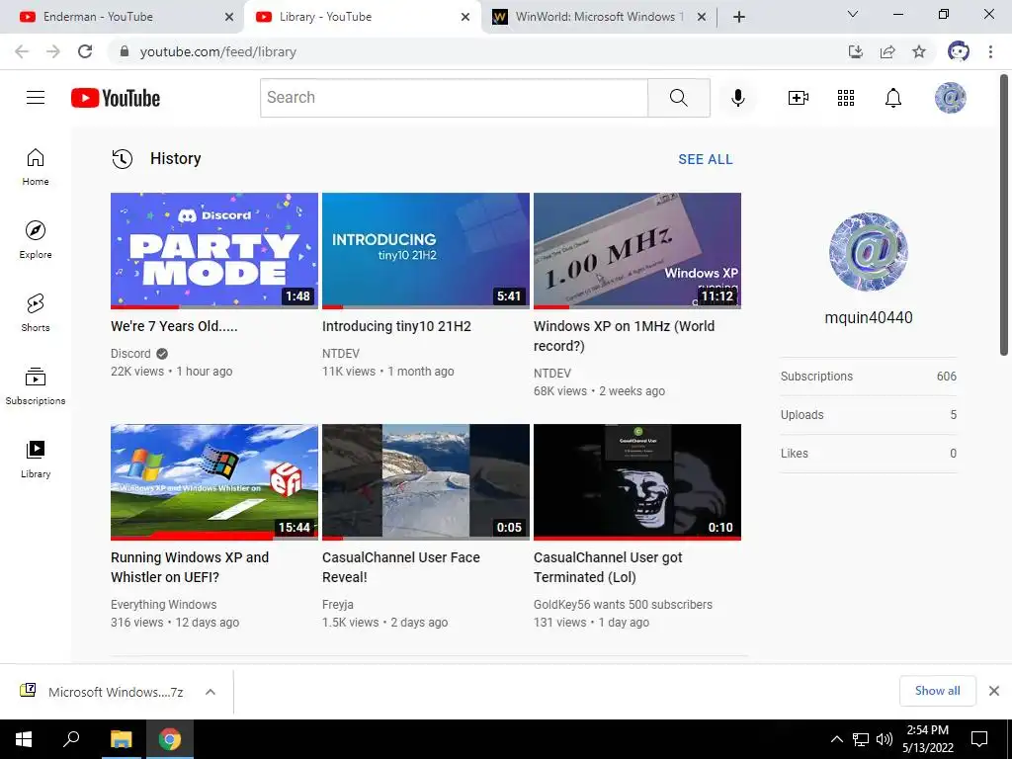This screenshot has width=1012, height=759.
Task: Switch to the Enderman - YouTube tab
Action: tap(98, 17)
